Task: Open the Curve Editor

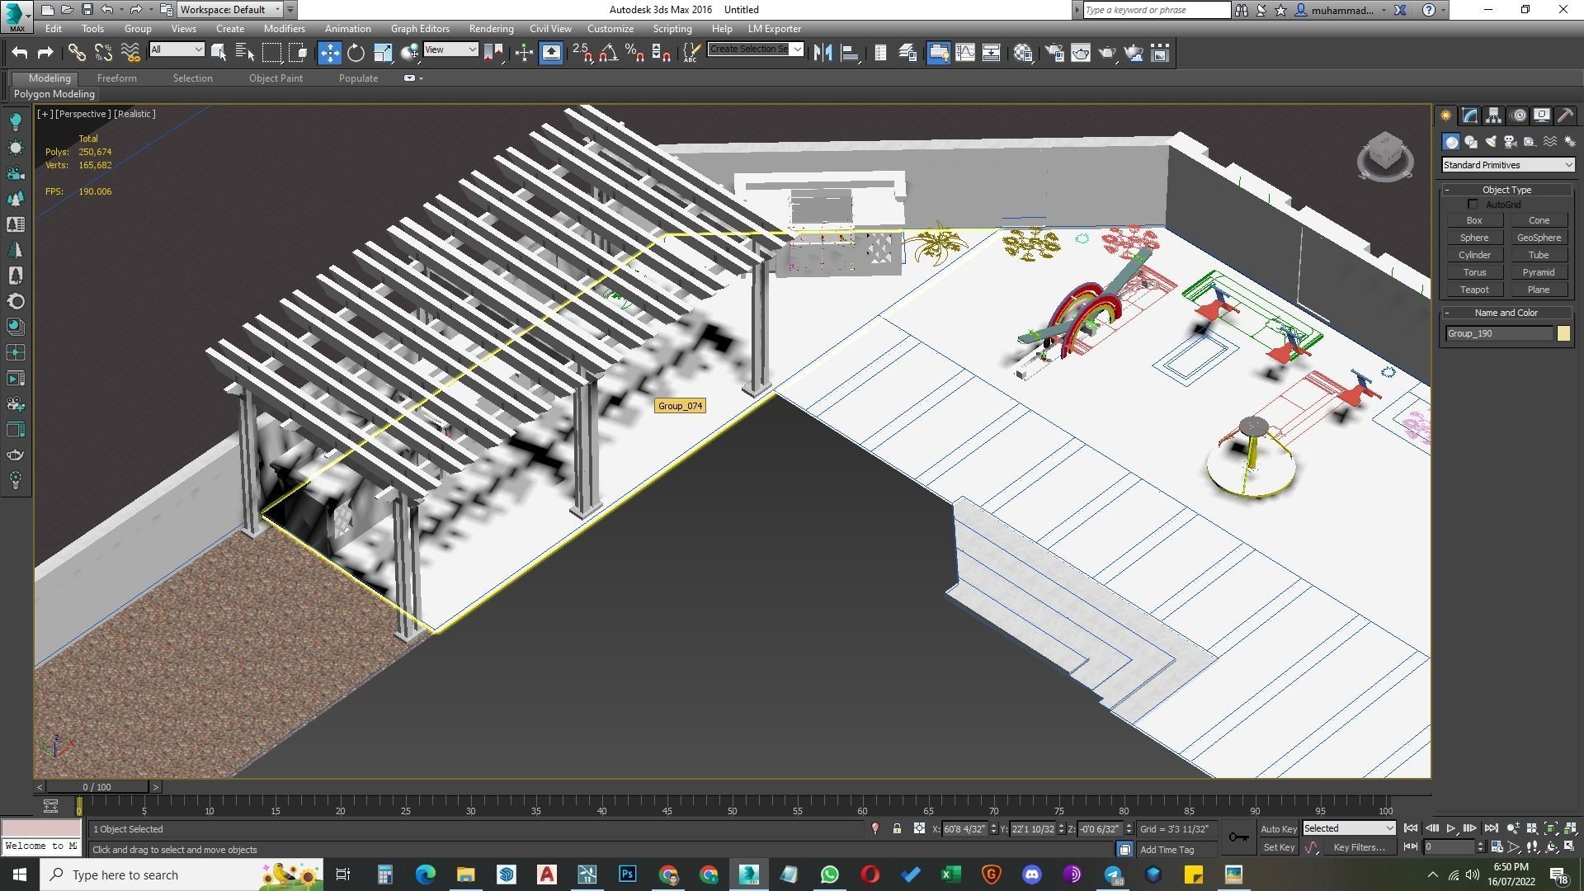Action: click(x=964, y=53)
